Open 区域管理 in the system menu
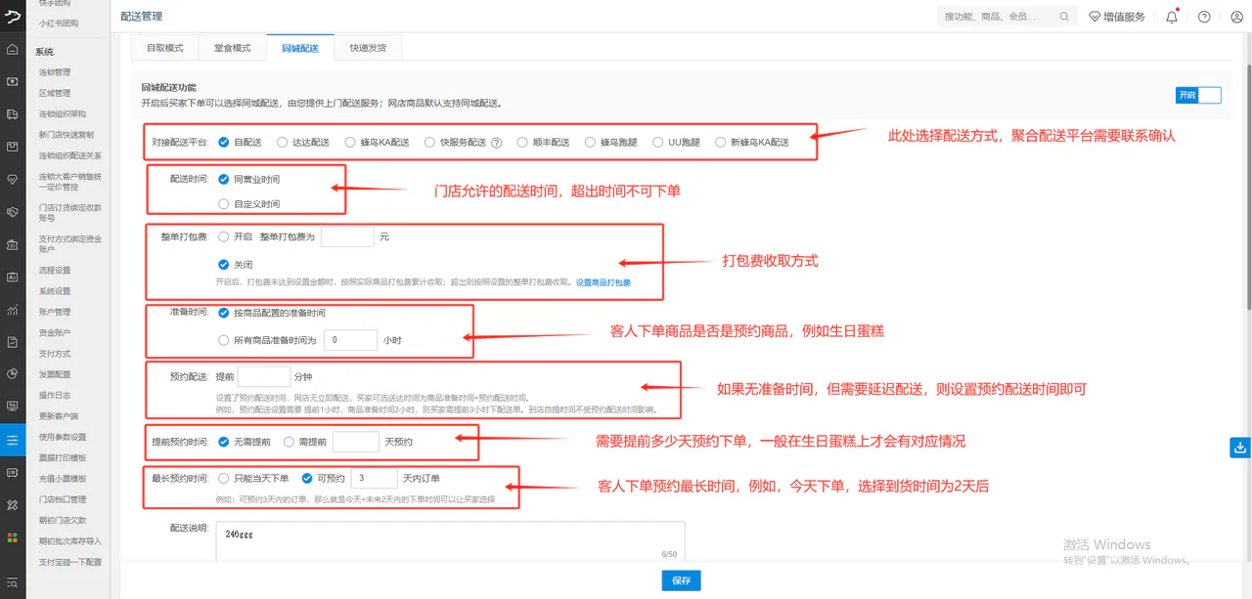This screenshot has width=1252, height=599. 55,93
